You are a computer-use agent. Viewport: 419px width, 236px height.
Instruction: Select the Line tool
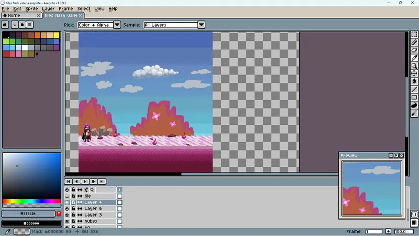point(414,89)
